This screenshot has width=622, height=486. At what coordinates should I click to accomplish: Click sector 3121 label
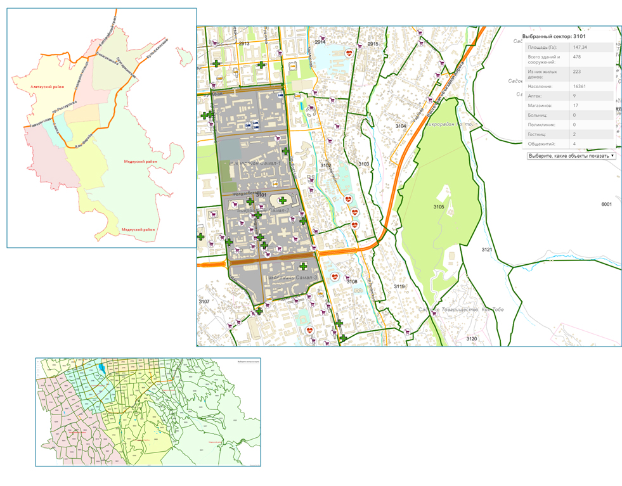tap(487, 250)
